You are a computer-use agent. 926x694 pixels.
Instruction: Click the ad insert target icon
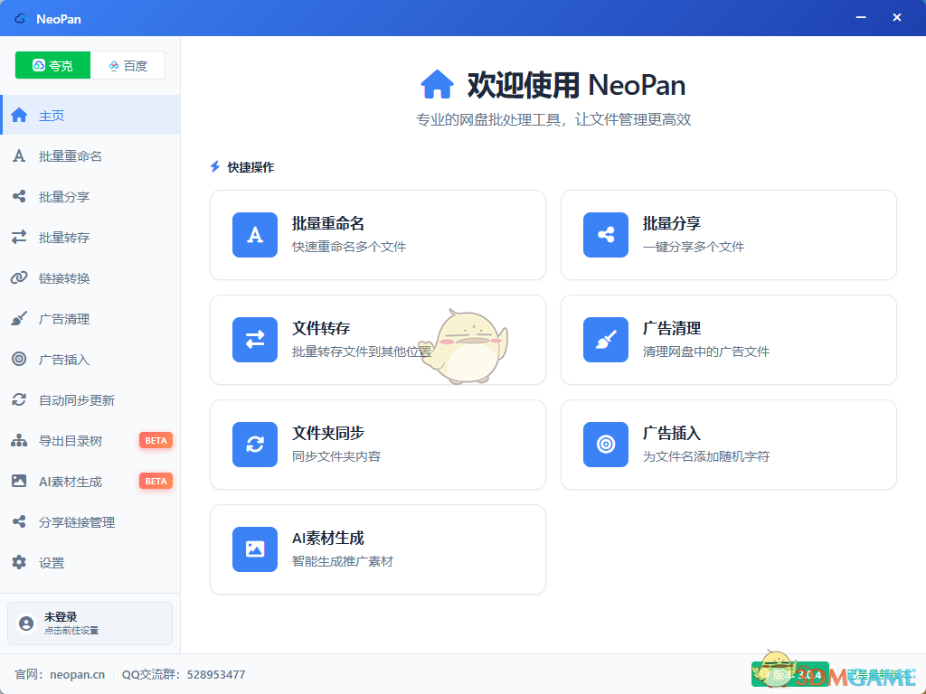(606, 445)
